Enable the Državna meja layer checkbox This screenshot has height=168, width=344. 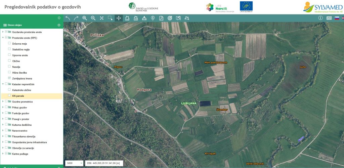coord(9,43)
